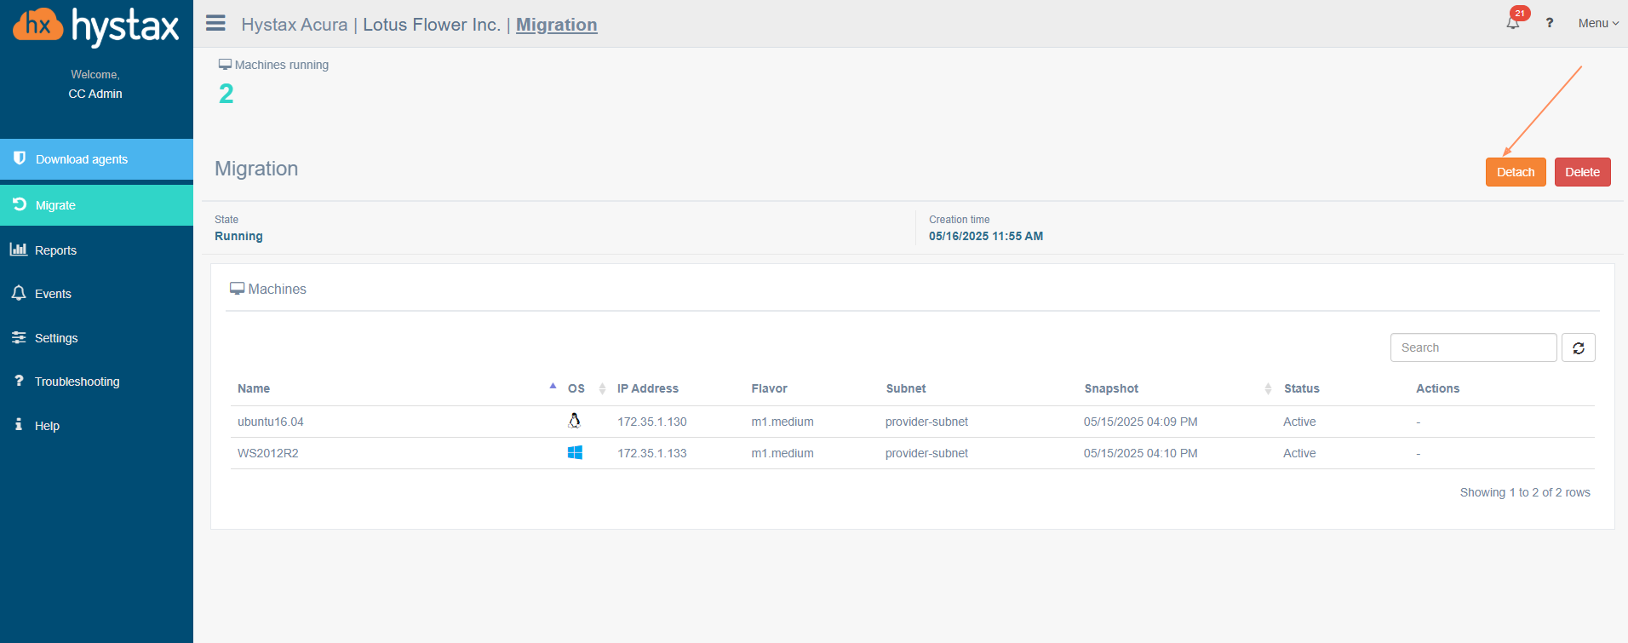Sort the table by OS column
The width and height of the screenshot is (1628, 643).
pyautogui.click(x=576, y=388)
